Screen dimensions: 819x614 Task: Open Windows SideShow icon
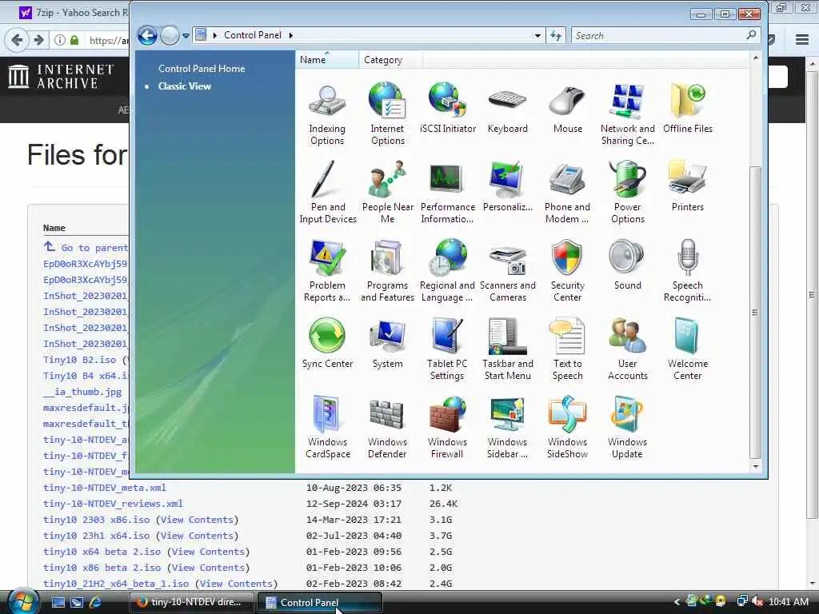pyautogui.click(x=567, y=427)
